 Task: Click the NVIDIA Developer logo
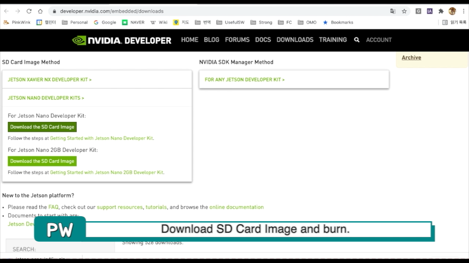(122, 40)
